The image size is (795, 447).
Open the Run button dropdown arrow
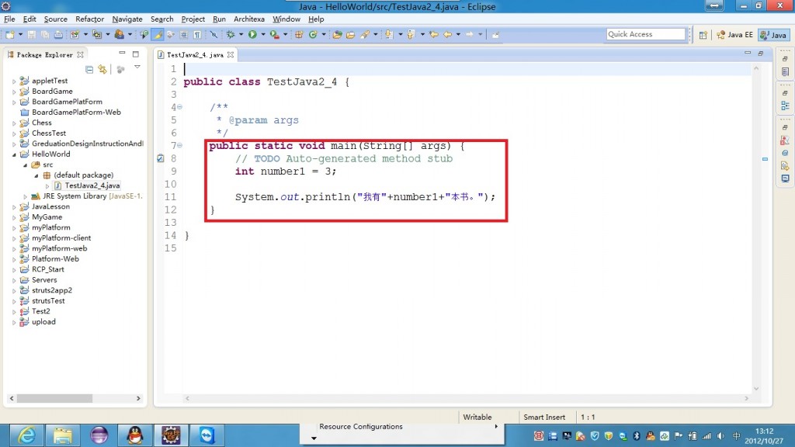click(x=262, y=34)
